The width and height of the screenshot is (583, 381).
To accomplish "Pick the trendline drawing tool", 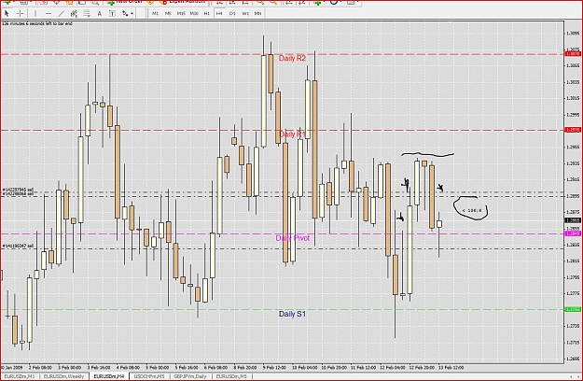I will (x=62, y=13).
